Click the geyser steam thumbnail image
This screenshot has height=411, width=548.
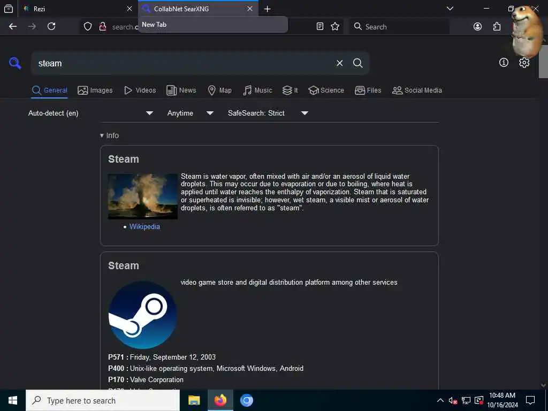point(142,196)
